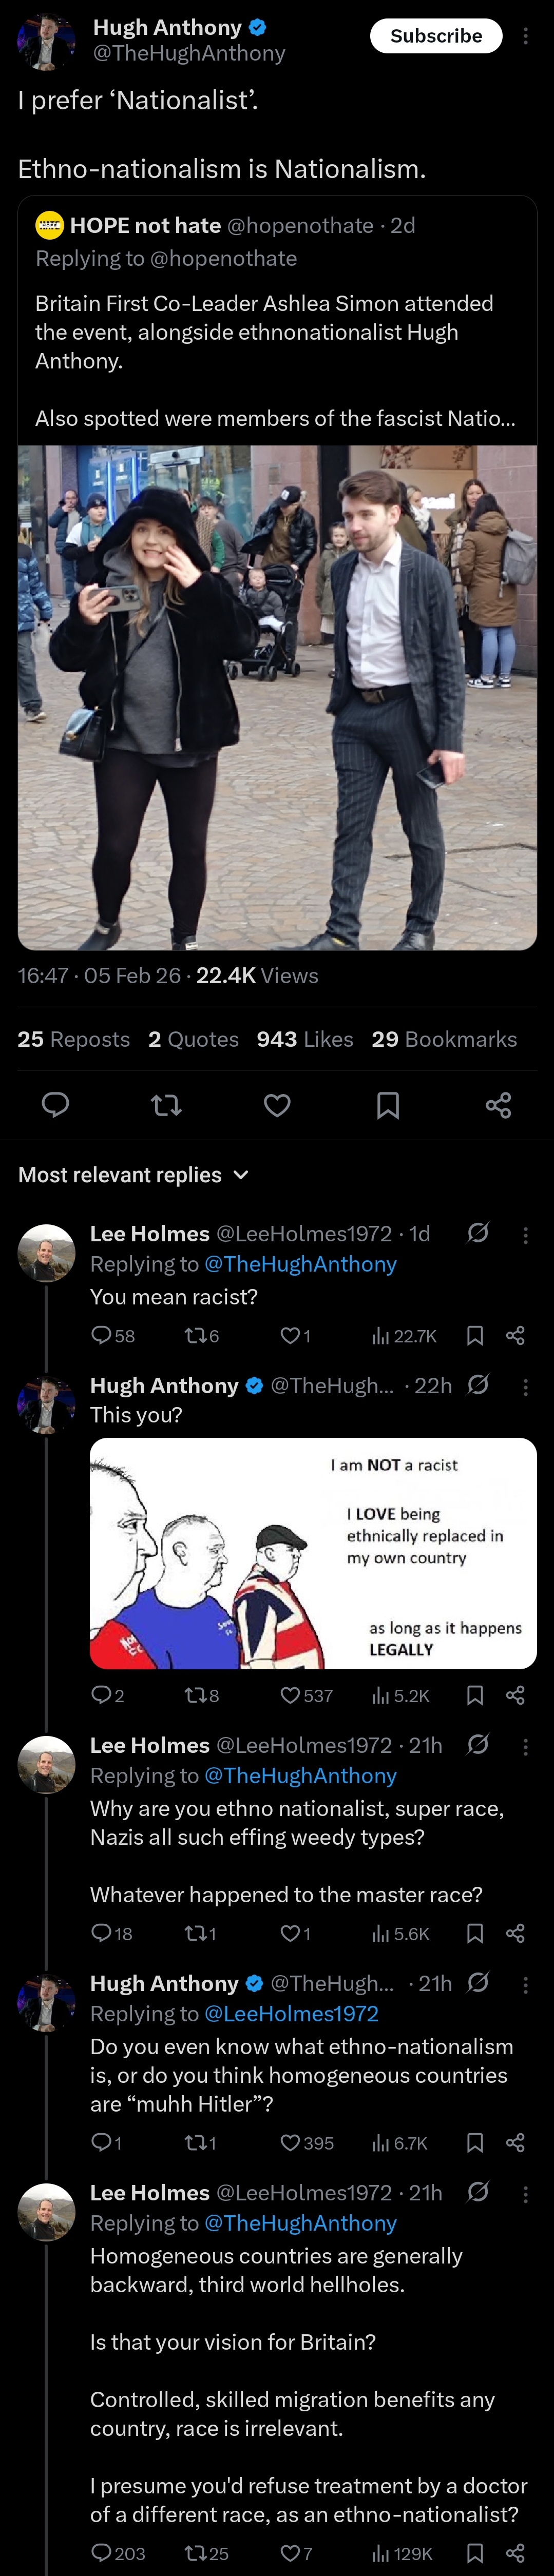Click the Subscribe button
This screenshot has width=554, height=2576.
point(435,36)
